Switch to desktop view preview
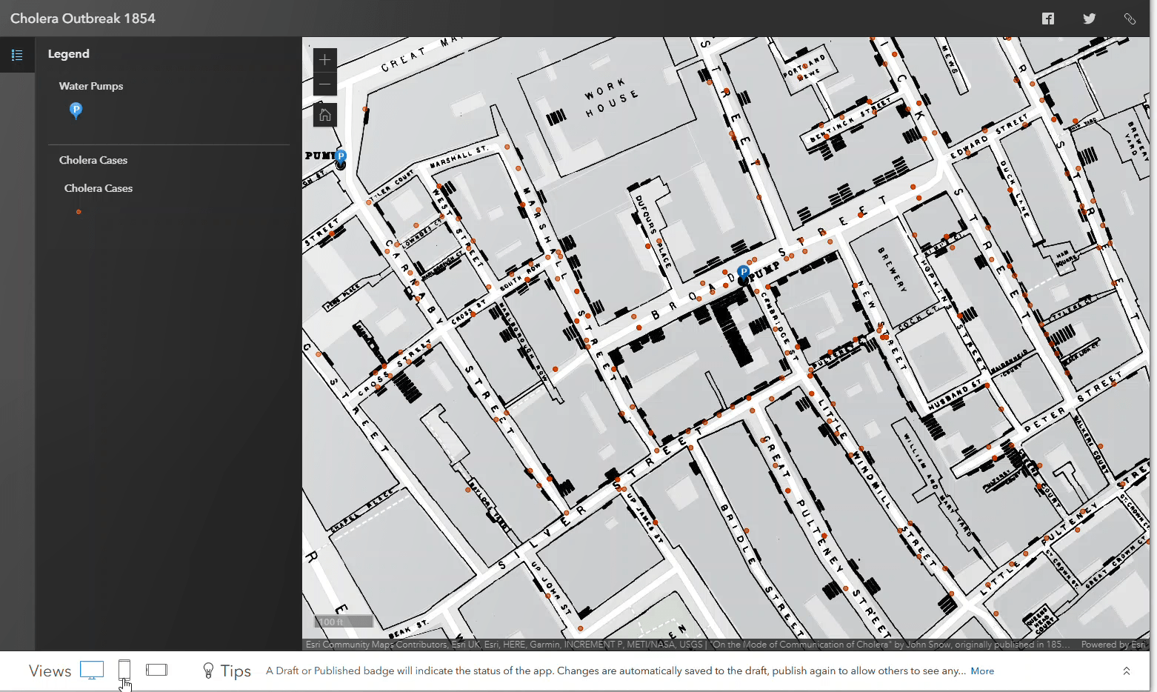 tap(92, 671)
